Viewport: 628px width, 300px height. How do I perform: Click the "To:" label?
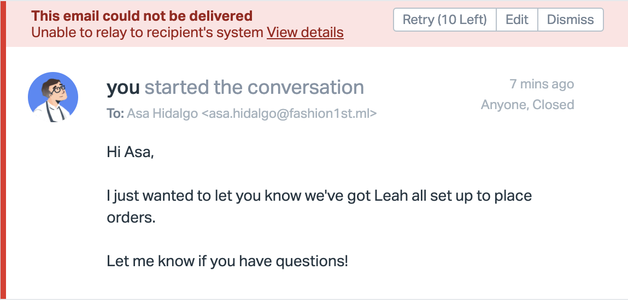(115, 113)
